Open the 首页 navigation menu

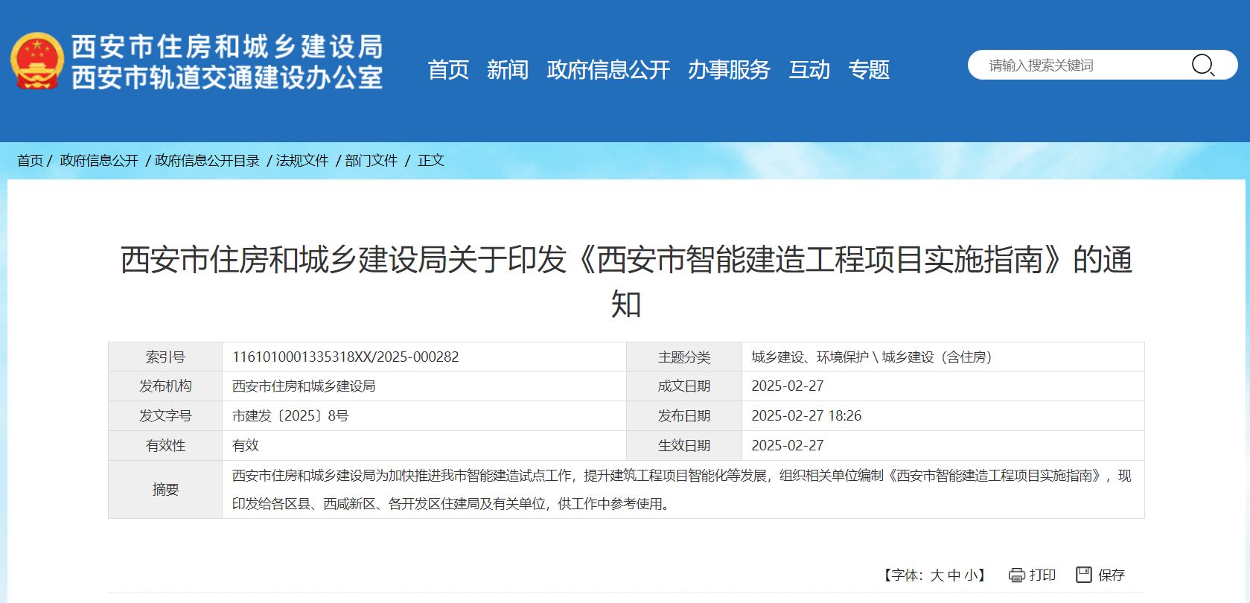click(448, 70)
